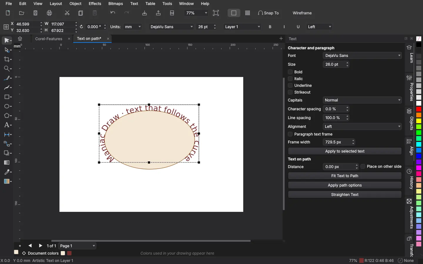Click the Cut scissors icon
The width and height of the screenshot is (423, 264).
point(67,13)
